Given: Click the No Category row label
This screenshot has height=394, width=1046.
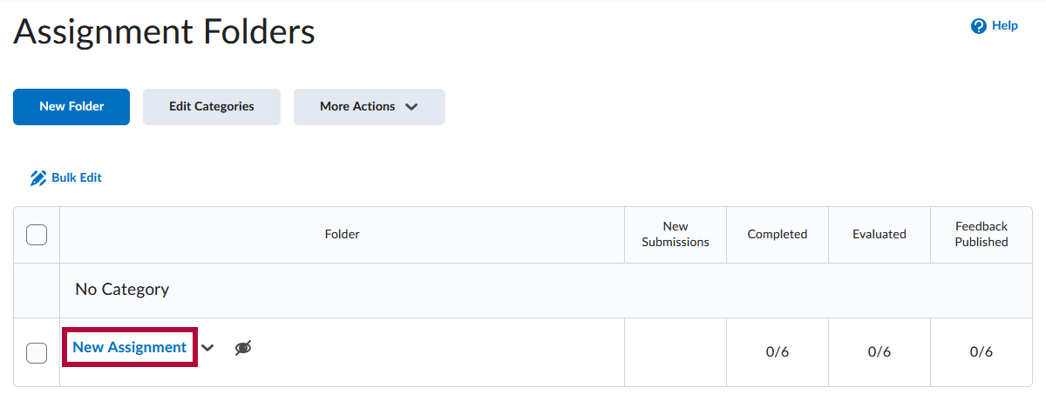Looking at the screenshot, I should click(x=122, y=290).
